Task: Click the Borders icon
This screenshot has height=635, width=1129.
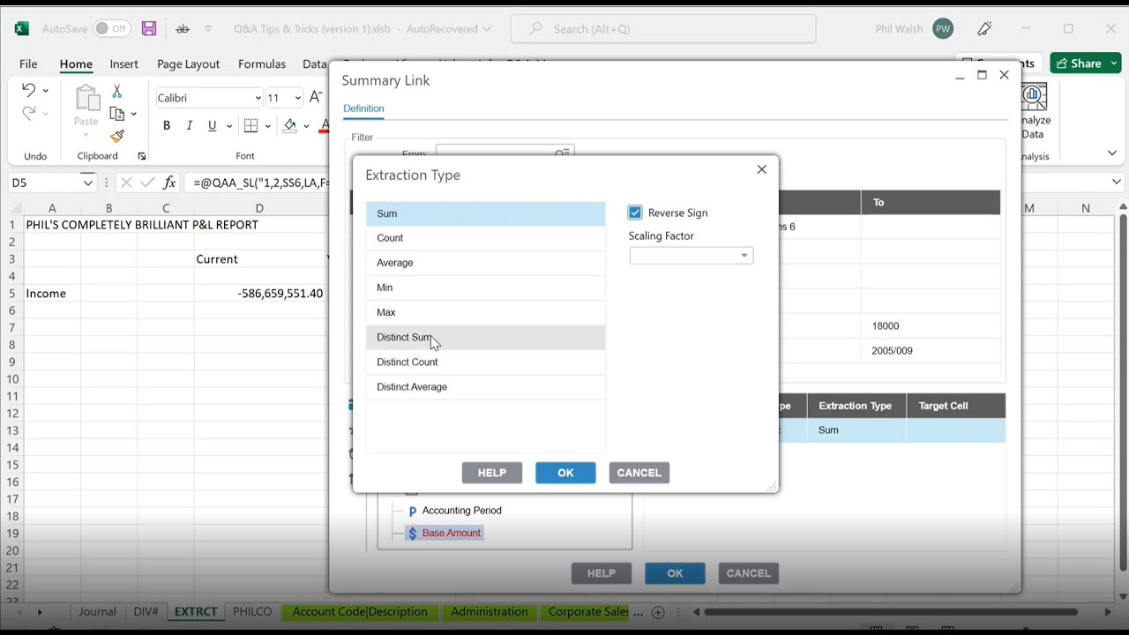Action: pos(250,126)
